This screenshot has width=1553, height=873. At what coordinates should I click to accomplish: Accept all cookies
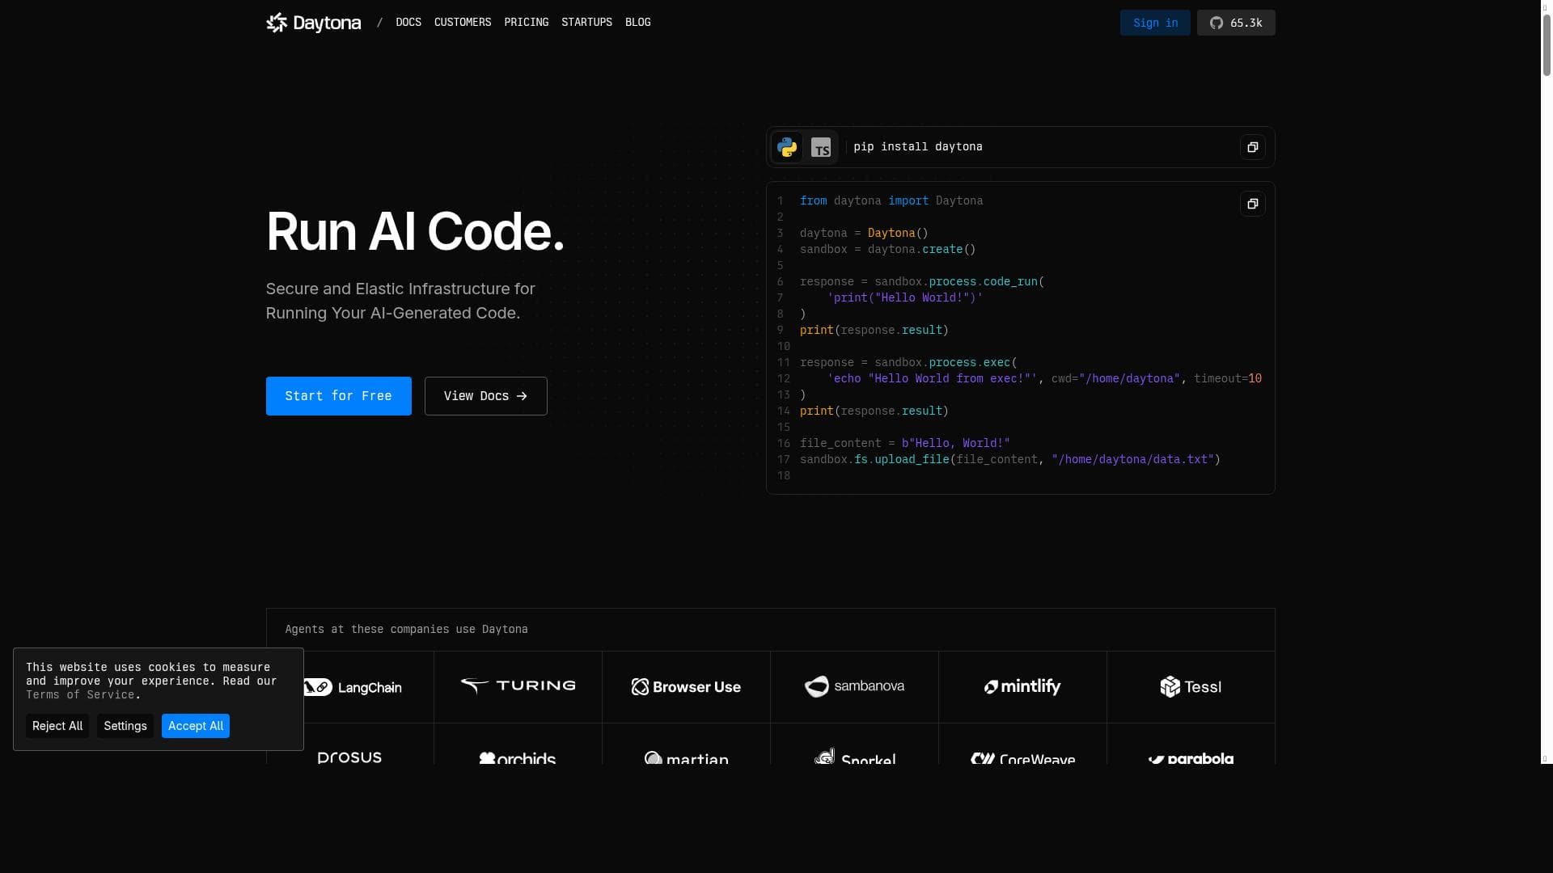click(x=195, y=726)
